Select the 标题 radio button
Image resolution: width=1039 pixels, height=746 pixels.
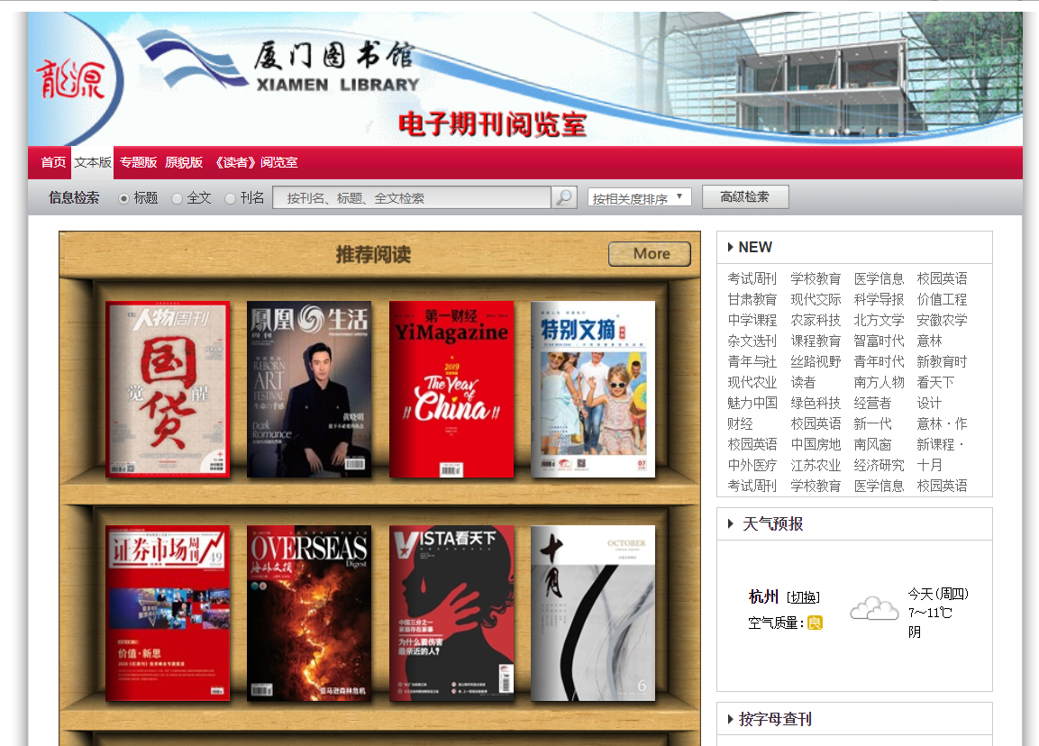[123, 198]
